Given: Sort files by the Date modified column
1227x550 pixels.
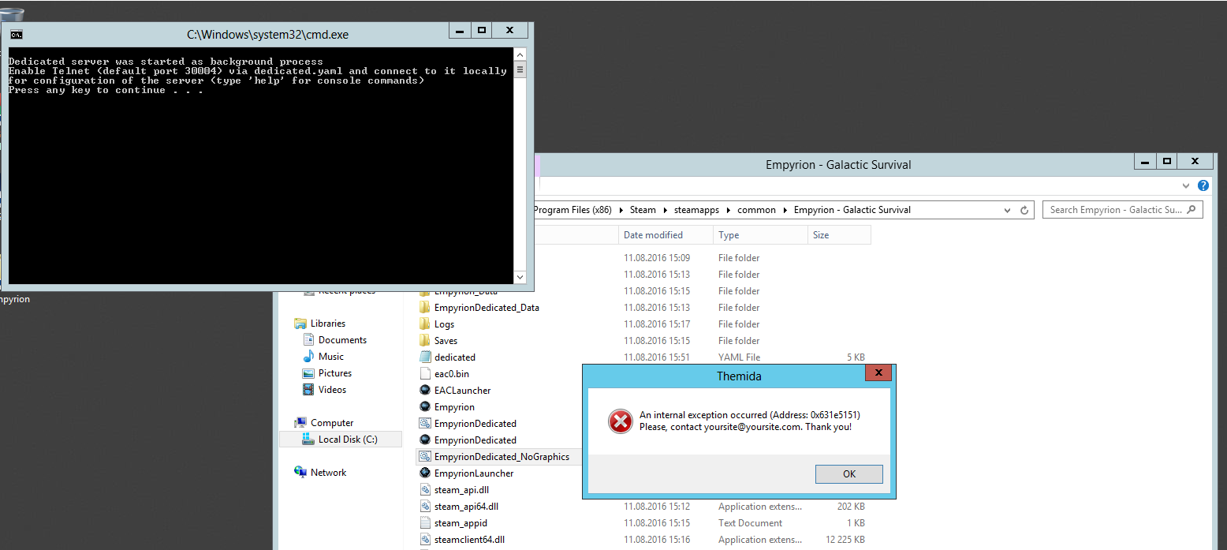Looking at the screenshot, I should point(666,235).
